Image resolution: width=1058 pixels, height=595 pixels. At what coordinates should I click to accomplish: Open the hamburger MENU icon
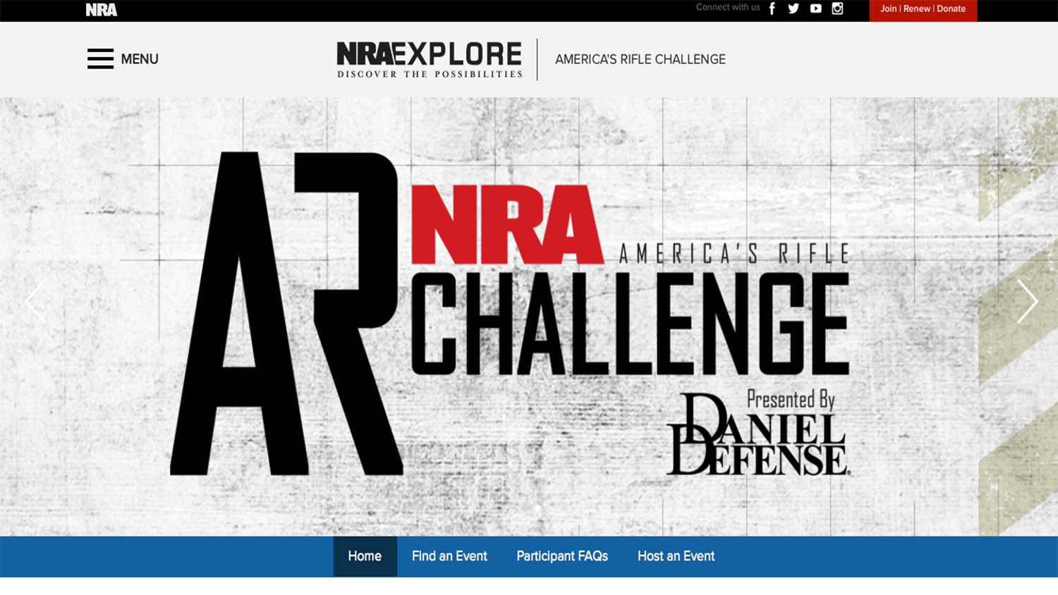100,59
